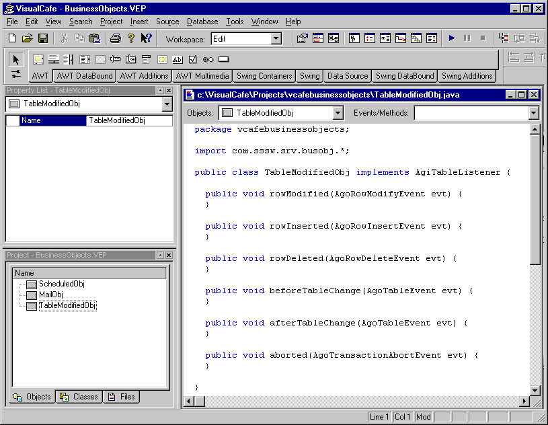
Task: Open the Source menu
Action: (167, 22)
